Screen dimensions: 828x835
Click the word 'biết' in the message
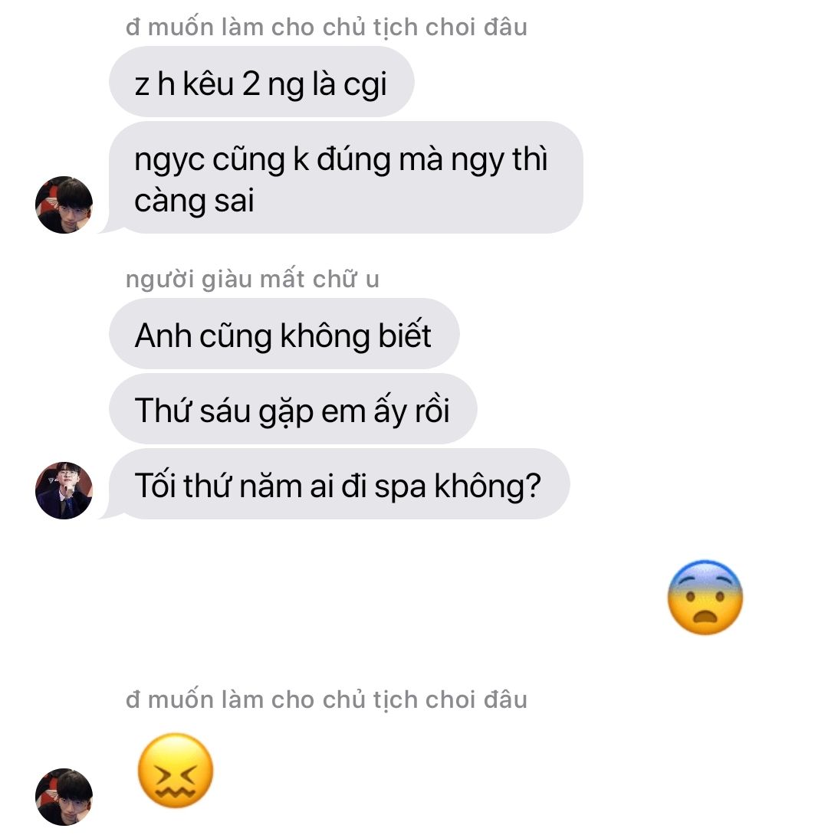click(x=404, y=335)
